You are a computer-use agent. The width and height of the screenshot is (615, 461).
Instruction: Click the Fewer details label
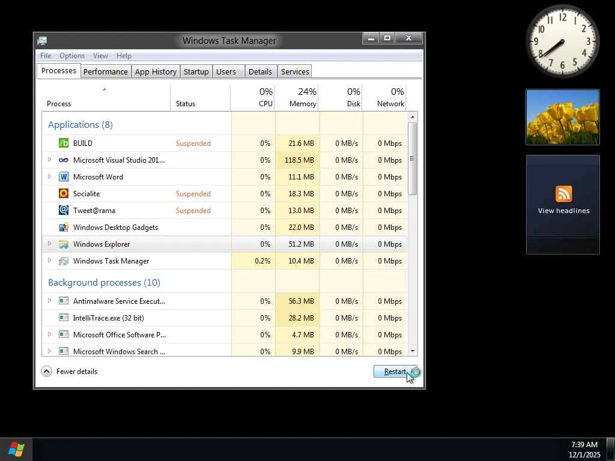tap(77, 371)
